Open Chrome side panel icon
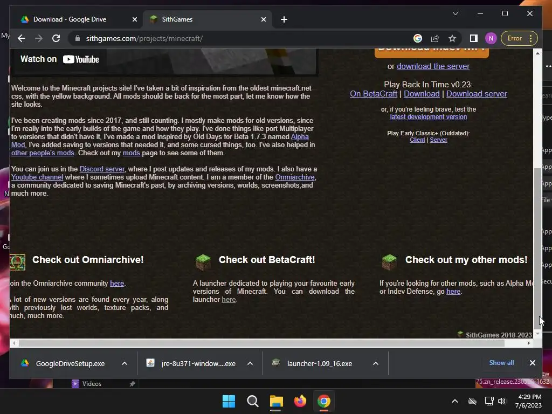 pyautogui.click(x=474, y=38)
